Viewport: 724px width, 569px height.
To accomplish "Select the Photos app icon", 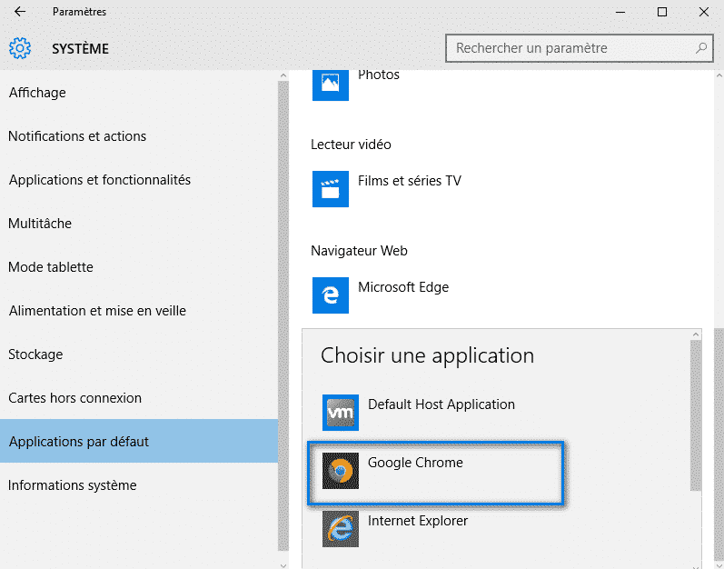I will click(x=330, y=83).
